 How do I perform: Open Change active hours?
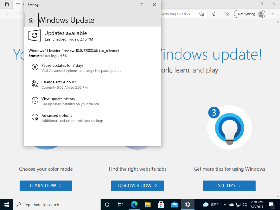59,82
